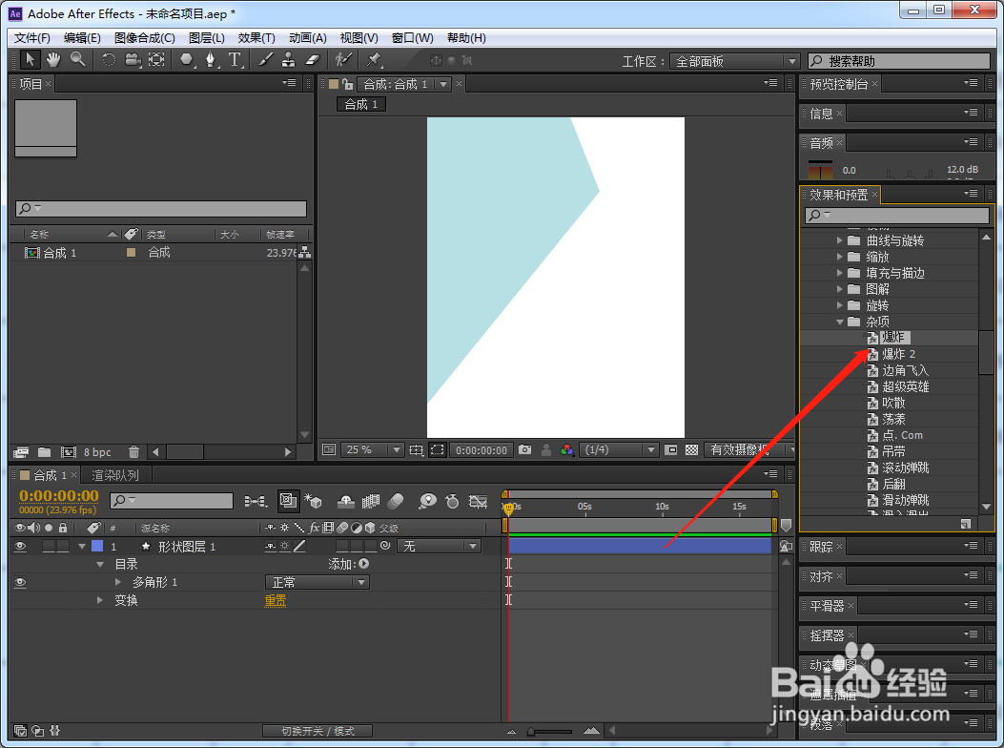This screenshot has height=748, width=1004.
Task: Select the Brush tool
Action: (265, 60)
